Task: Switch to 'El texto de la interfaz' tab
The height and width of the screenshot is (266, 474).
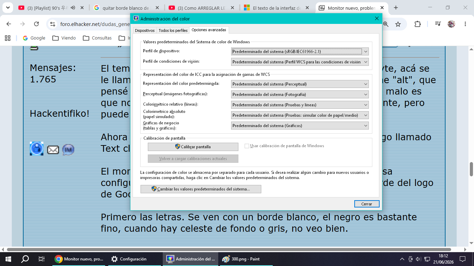Action: pyautogui.click(x=277, y=8)
